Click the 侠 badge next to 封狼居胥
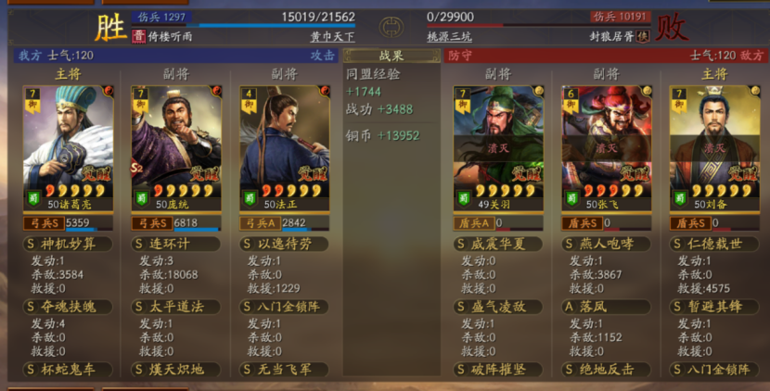The image size is (770, 391). click(x=642, y=36)
